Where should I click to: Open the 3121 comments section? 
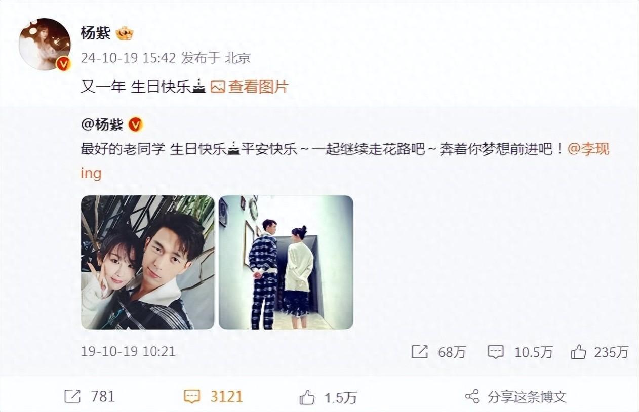[213, 396]
